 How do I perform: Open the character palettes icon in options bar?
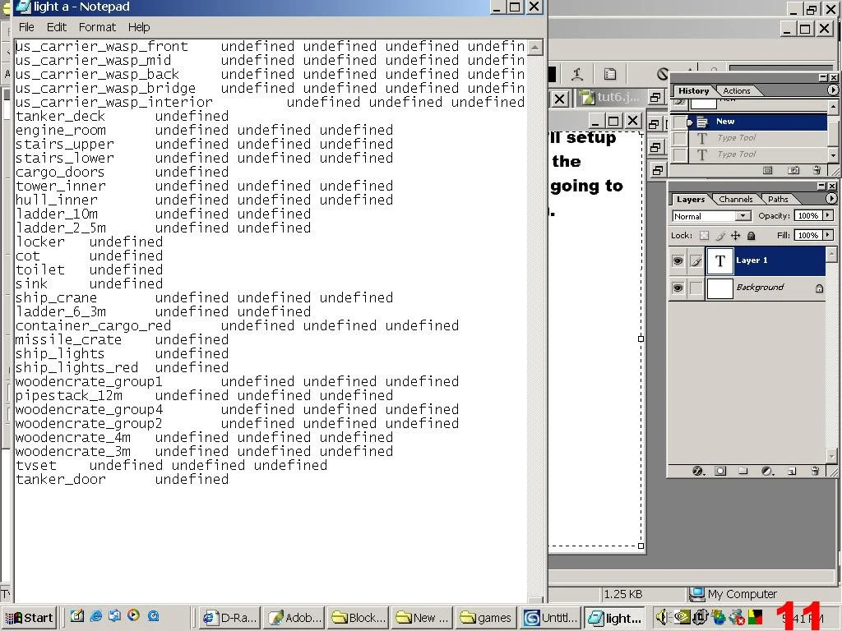[610, 74]
